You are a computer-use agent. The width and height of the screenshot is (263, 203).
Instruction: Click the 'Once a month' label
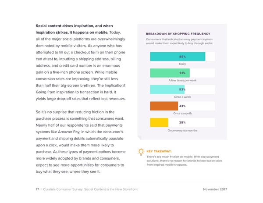182,114
